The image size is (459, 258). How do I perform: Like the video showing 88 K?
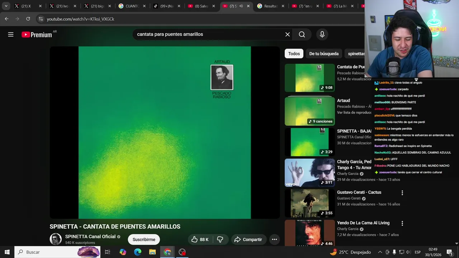200,239
